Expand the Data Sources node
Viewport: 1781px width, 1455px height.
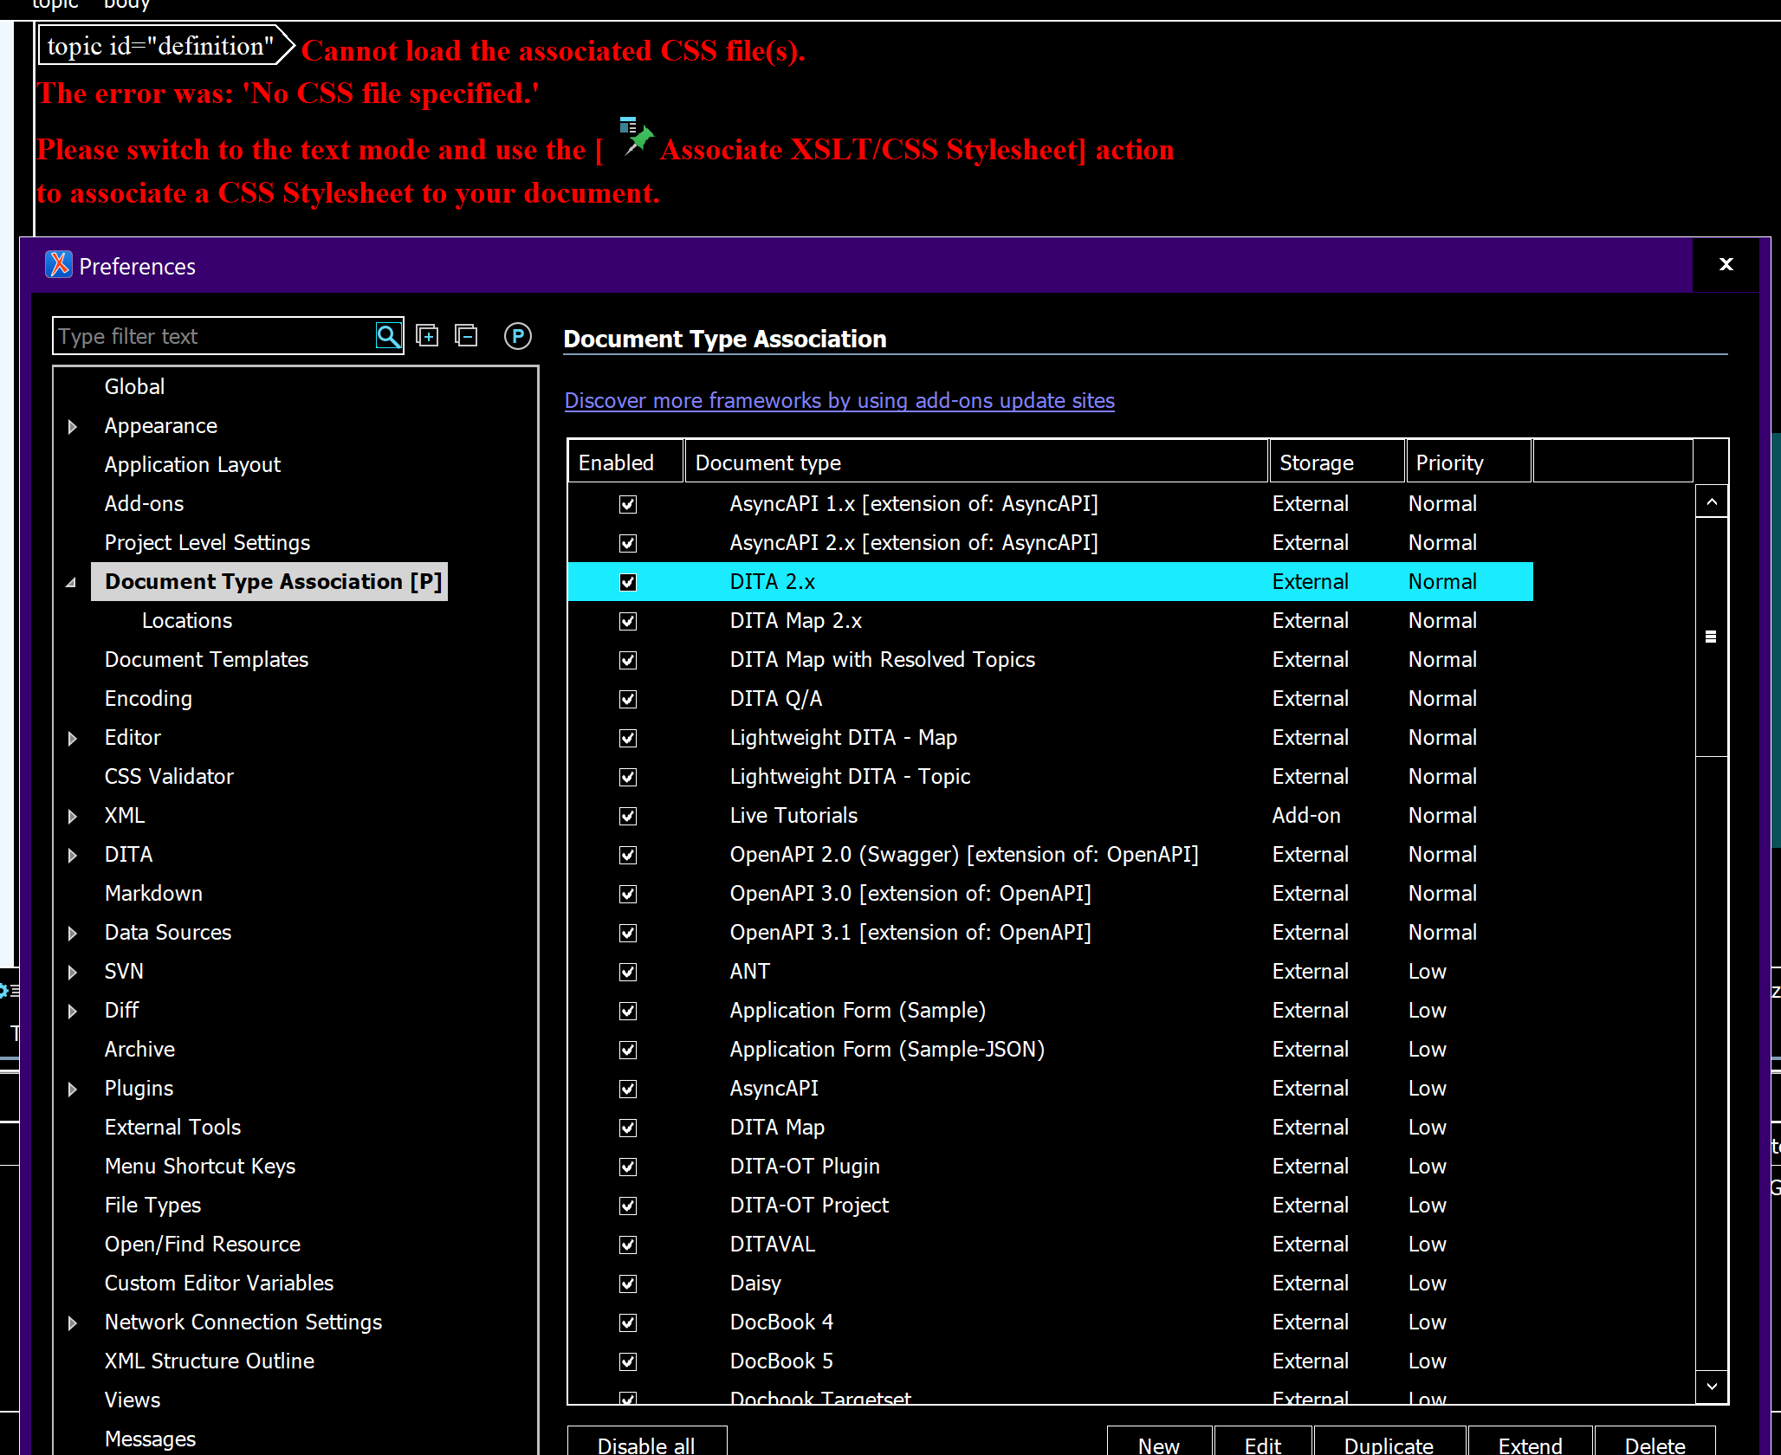pyautogui.click(x=73, y=933)
